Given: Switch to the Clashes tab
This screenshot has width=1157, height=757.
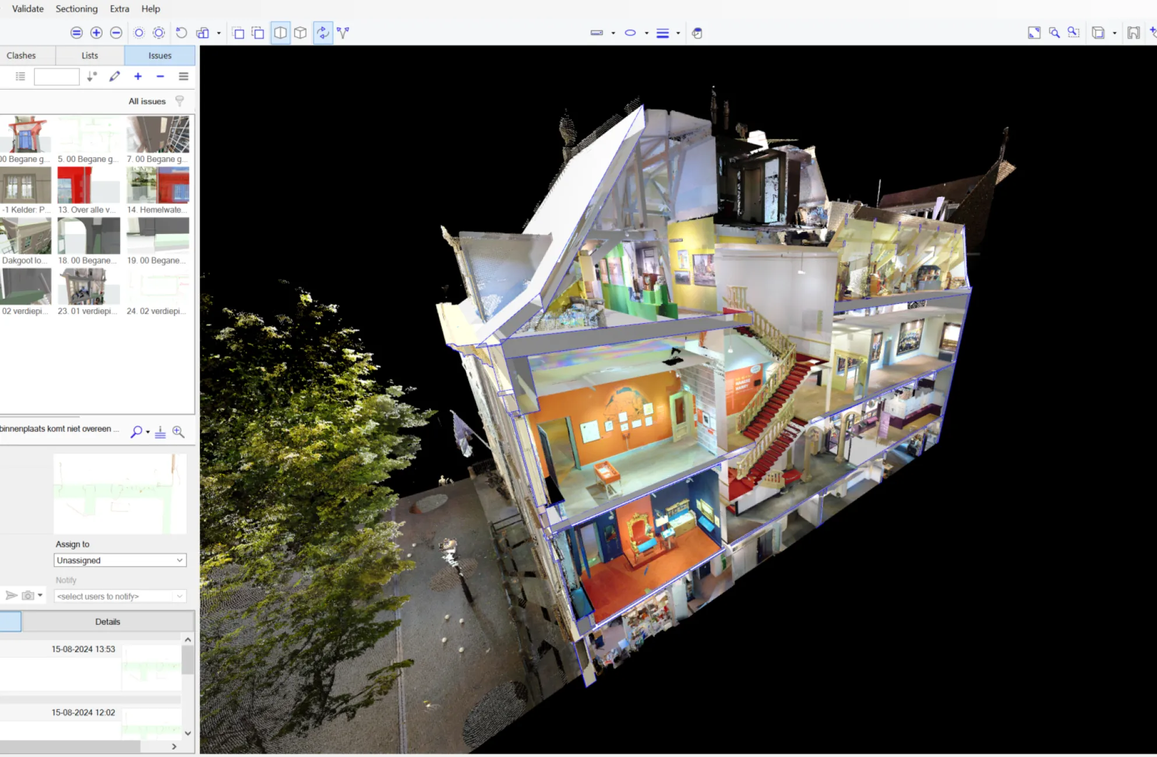Looking at the screenshot, I should tap(22, 55).
